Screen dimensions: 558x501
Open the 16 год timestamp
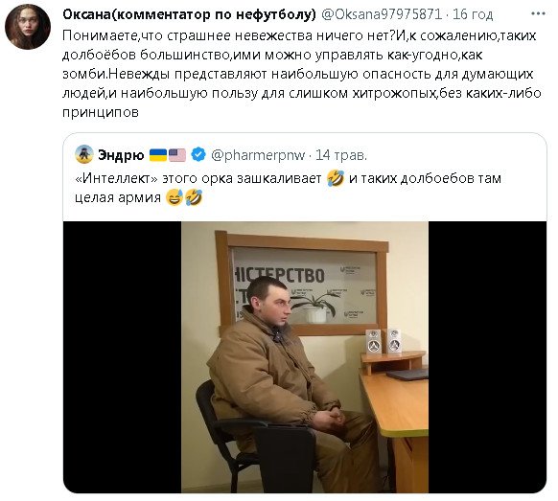(473, 14)
